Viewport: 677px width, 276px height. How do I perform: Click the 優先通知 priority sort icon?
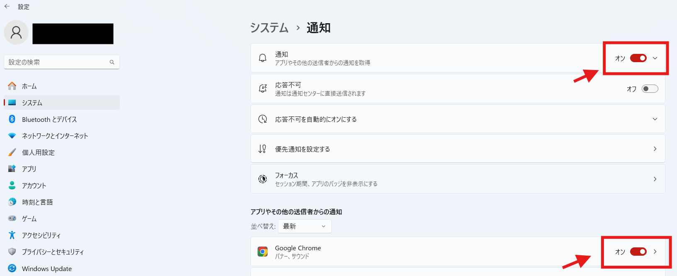[263, 149]
